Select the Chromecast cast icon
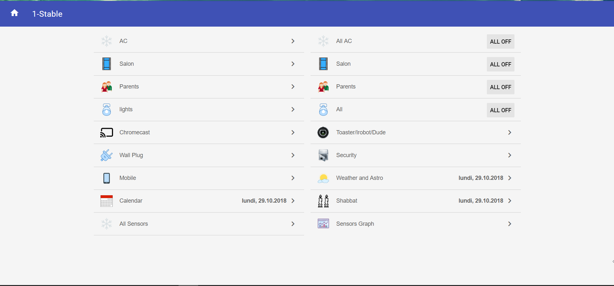The height and width of the screenshot is (286, 614). [106, 132]
